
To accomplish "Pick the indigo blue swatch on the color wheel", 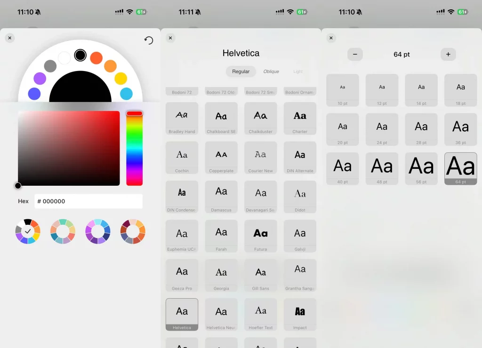I will 34,94.
